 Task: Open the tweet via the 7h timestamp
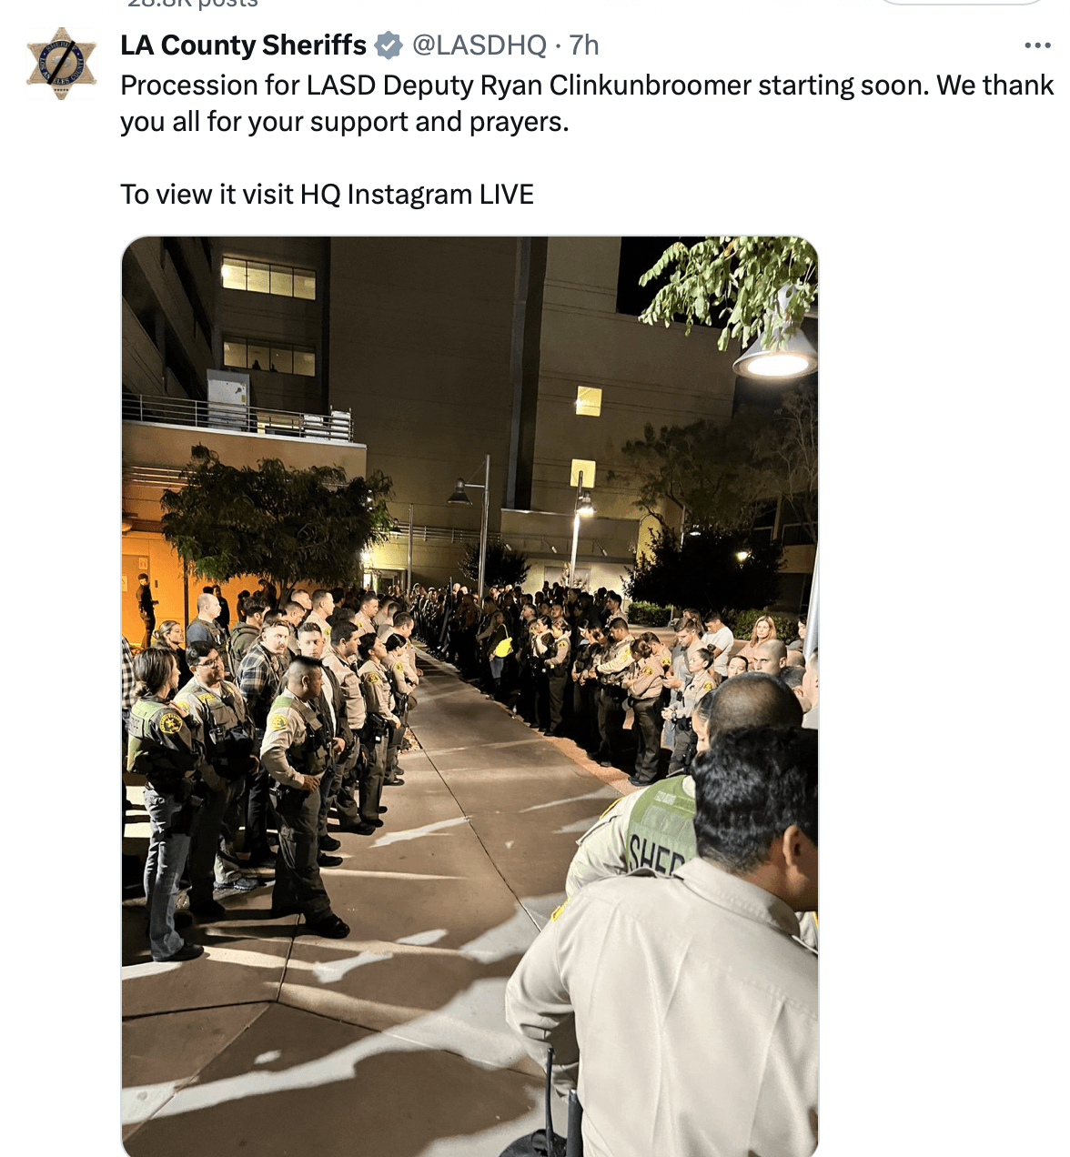coord(584,45)
